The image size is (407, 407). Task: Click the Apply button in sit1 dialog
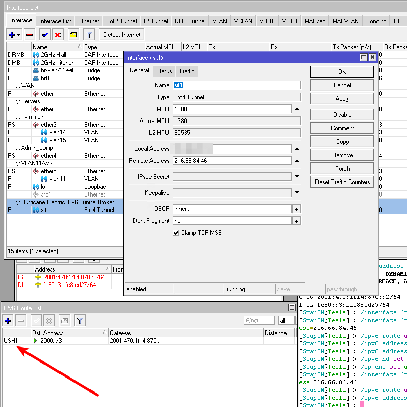342,99
